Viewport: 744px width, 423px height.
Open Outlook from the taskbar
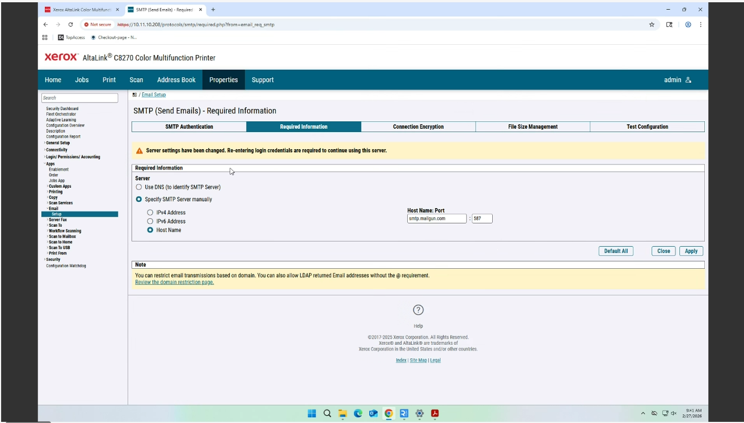373,413
